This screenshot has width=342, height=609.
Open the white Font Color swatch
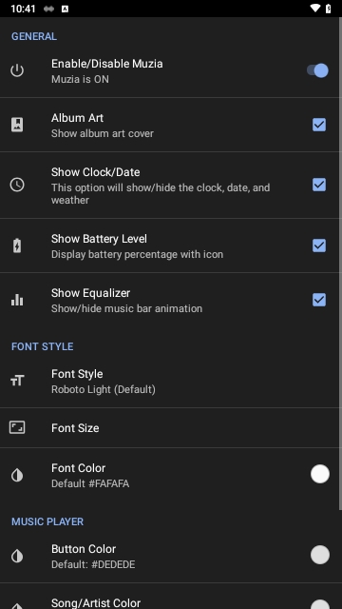tap(320, 474)
